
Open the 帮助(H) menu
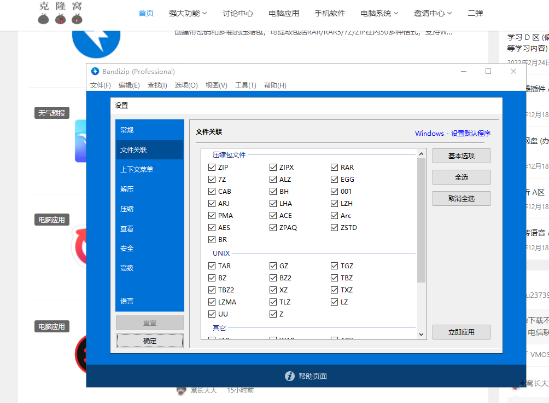275,85
